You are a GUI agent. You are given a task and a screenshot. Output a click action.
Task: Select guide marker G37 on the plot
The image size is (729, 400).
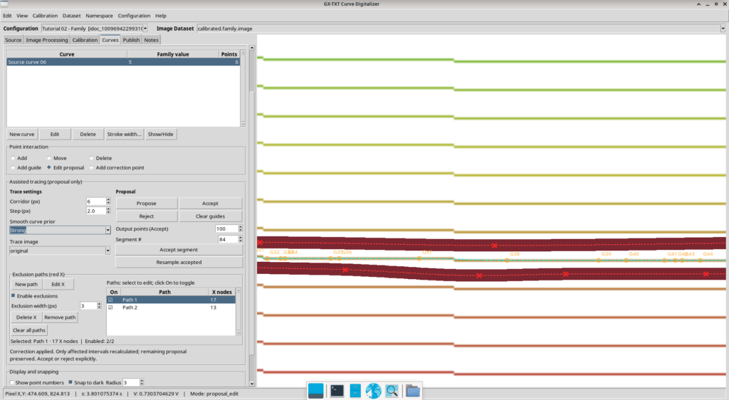point(419,258)
